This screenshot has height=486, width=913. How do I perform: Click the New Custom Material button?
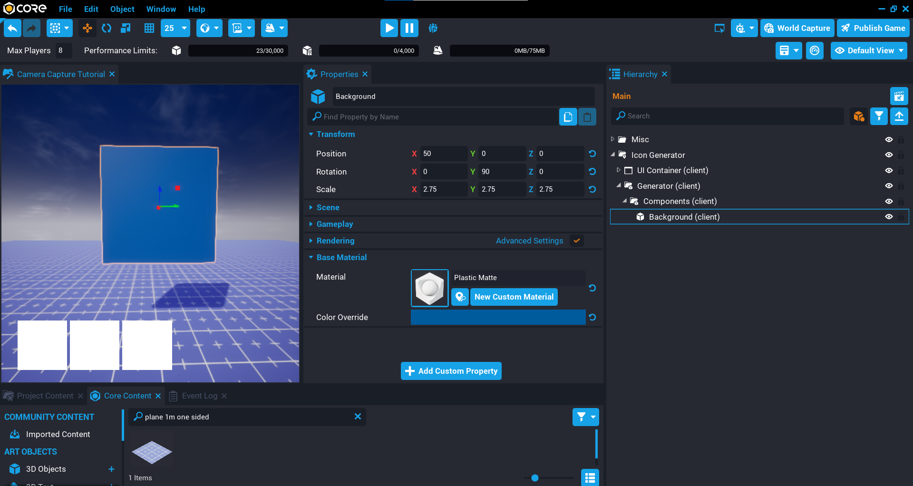tap(514, 297)
